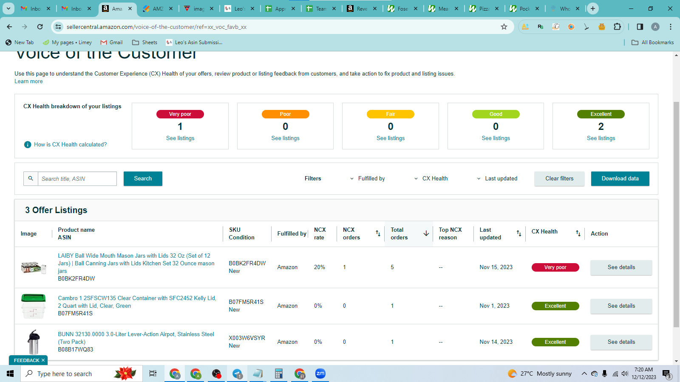
Task: Open the LAIBY Ball Wide Mouth Mason Jars link
Action: [x=136, y=264]
